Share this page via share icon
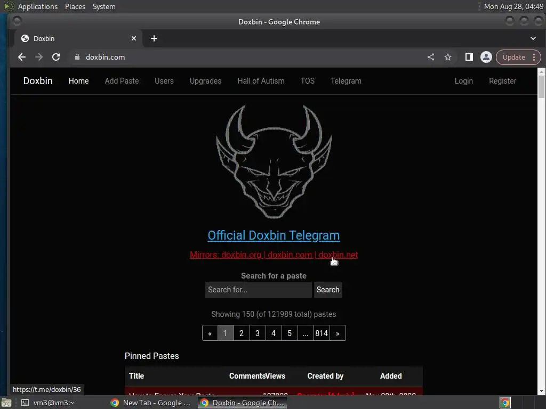Viewport: 546px width, 409px height. 431,57
